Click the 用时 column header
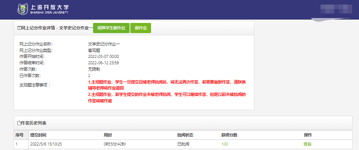The image size is (359, 150). tap(108, 135)
